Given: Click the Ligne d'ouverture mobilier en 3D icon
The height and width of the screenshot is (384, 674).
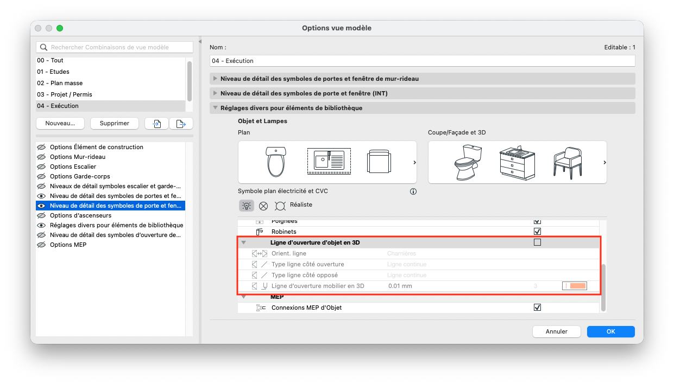Looking at the screenshot, I should (260, 286).
